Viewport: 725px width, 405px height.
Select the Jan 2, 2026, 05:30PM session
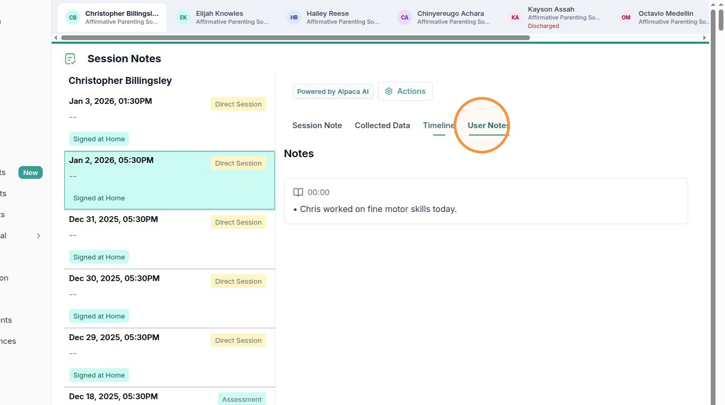coord(170,180)
